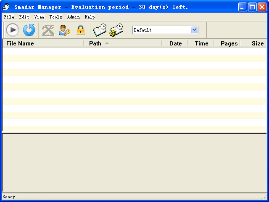The height and width of the screenshot is (202, 269).
Task: Open the Edit menu
Action: click(x=24, y=17)
